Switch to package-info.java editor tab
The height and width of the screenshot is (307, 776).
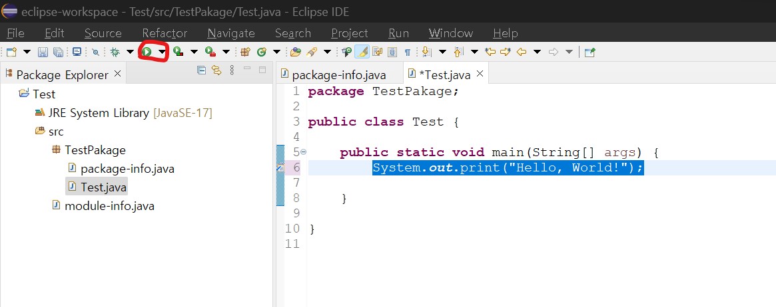click(339, 75)
